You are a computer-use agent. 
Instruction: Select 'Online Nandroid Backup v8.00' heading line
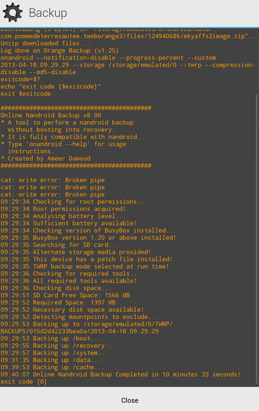pos(51,115)
